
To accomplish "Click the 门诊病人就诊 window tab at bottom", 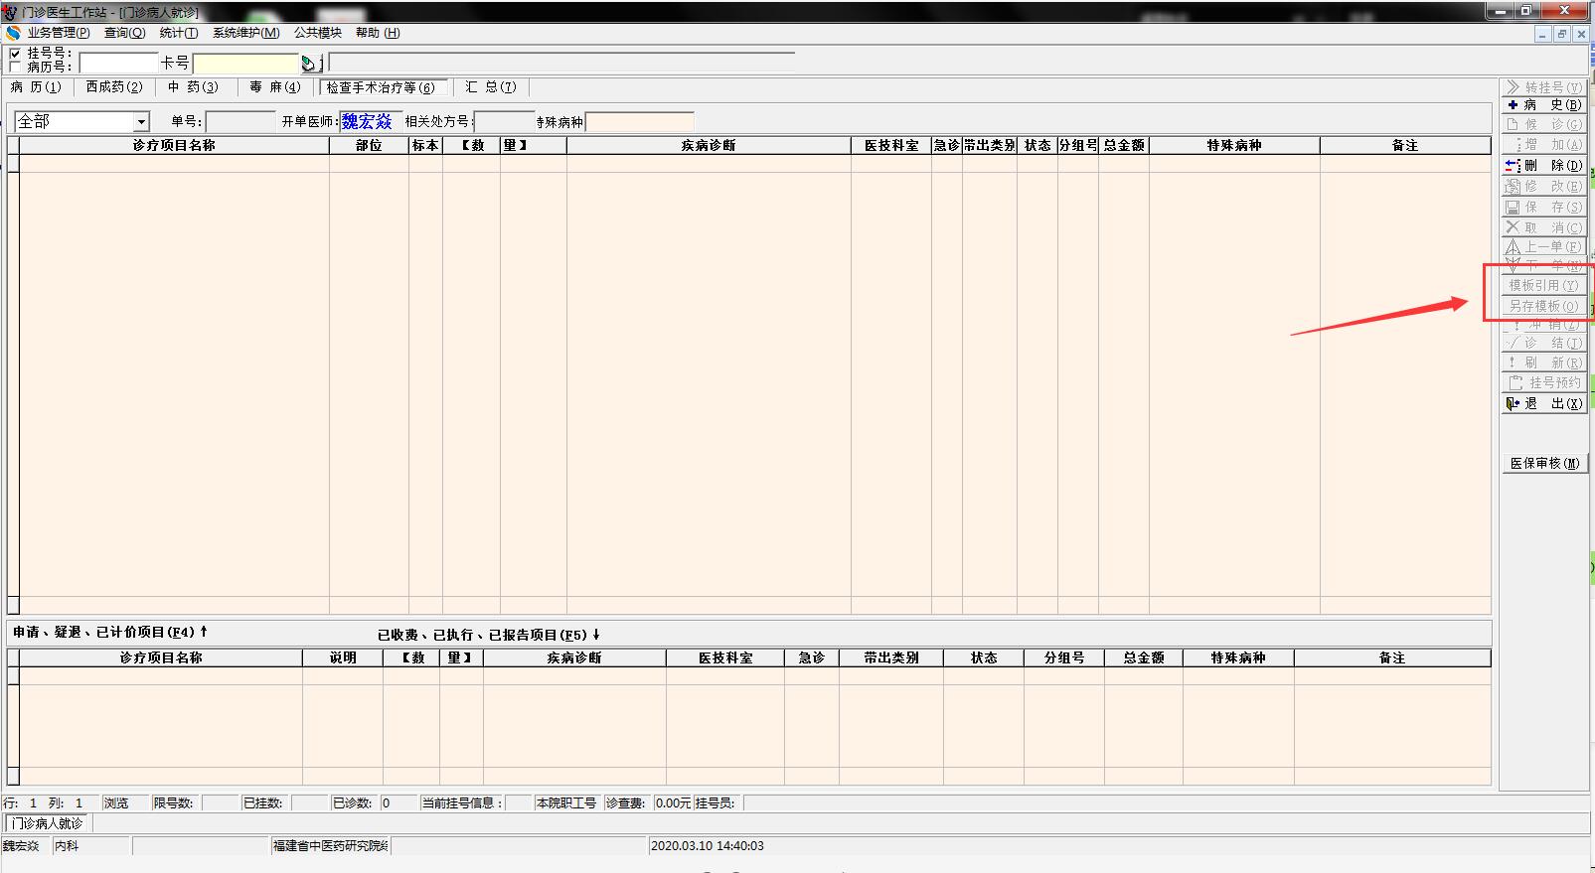I will pyautogui.click(x=48, y=823).
